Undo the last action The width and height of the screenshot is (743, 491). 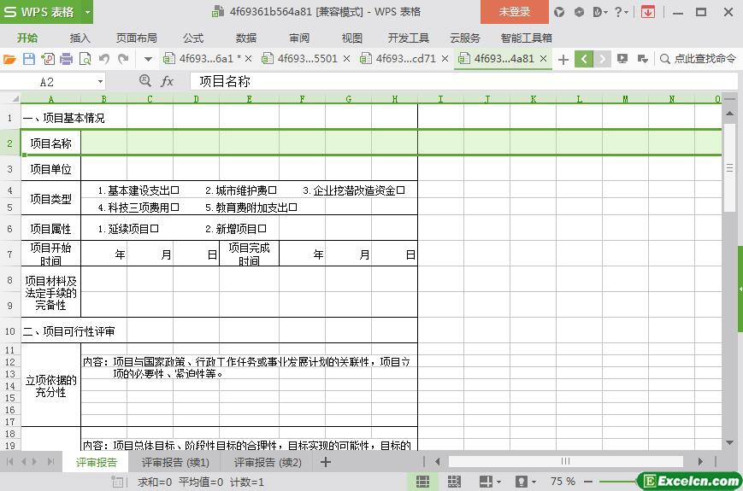click(x=104, y=59)
